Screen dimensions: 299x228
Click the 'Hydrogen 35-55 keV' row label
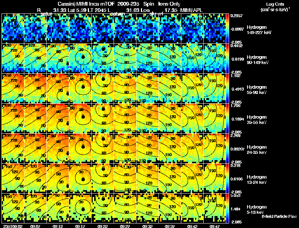257,120
